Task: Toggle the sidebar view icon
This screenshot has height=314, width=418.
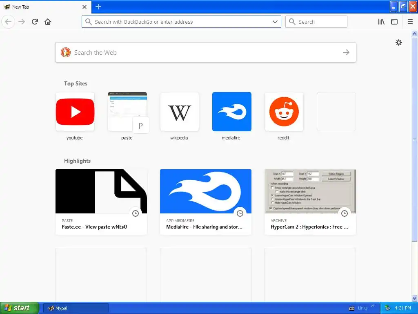Action: [394, 22]
